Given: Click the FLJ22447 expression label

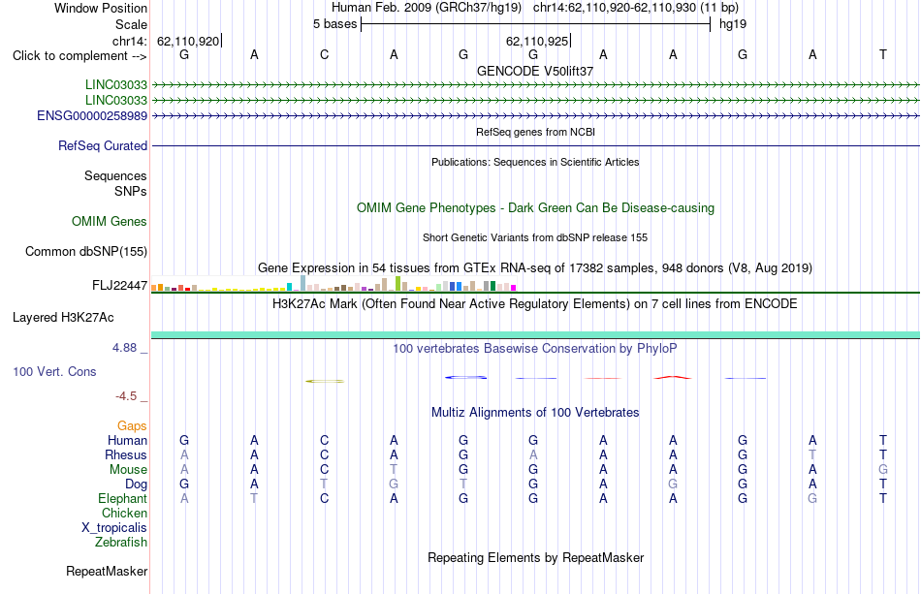Looking at the screenshot, I should point(120,285).
